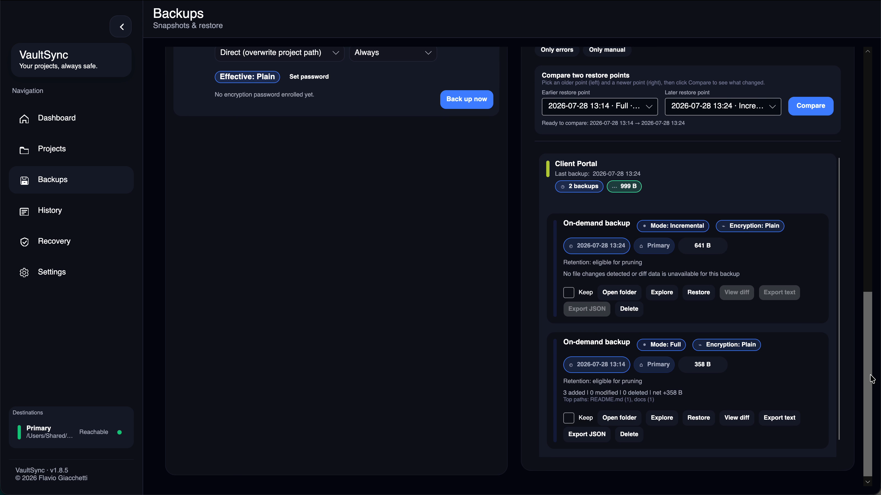View diff for the 13:14 full backup
The height and width of the screenshot is (495, 881).
coord(737,418)
